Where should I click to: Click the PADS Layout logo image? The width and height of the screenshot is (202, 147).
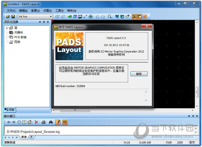click(x=69, y=46)
